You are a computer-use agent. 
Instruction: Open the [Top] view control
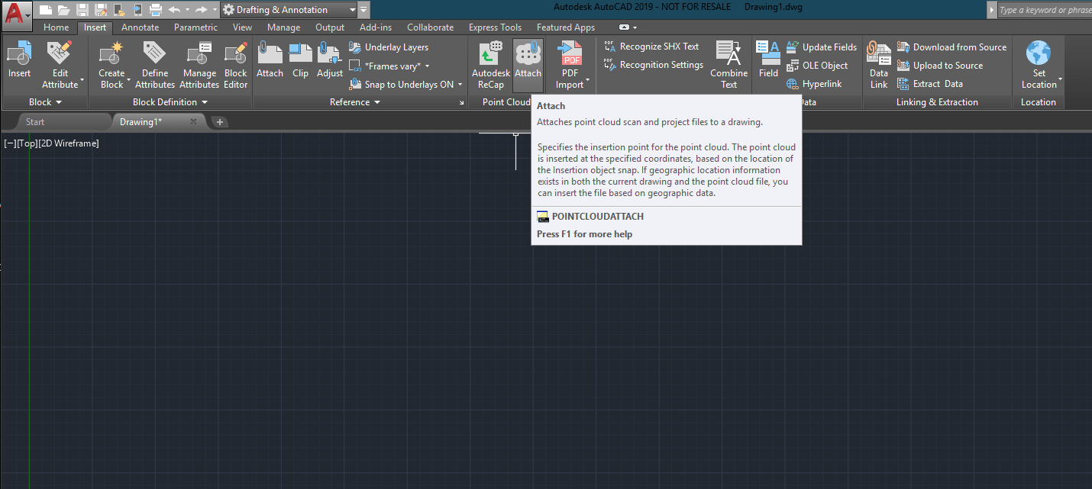tap(25, 143)
